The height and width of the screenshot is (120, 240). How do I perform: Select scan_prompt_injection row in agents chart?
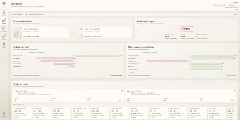[x=182, y=56]
